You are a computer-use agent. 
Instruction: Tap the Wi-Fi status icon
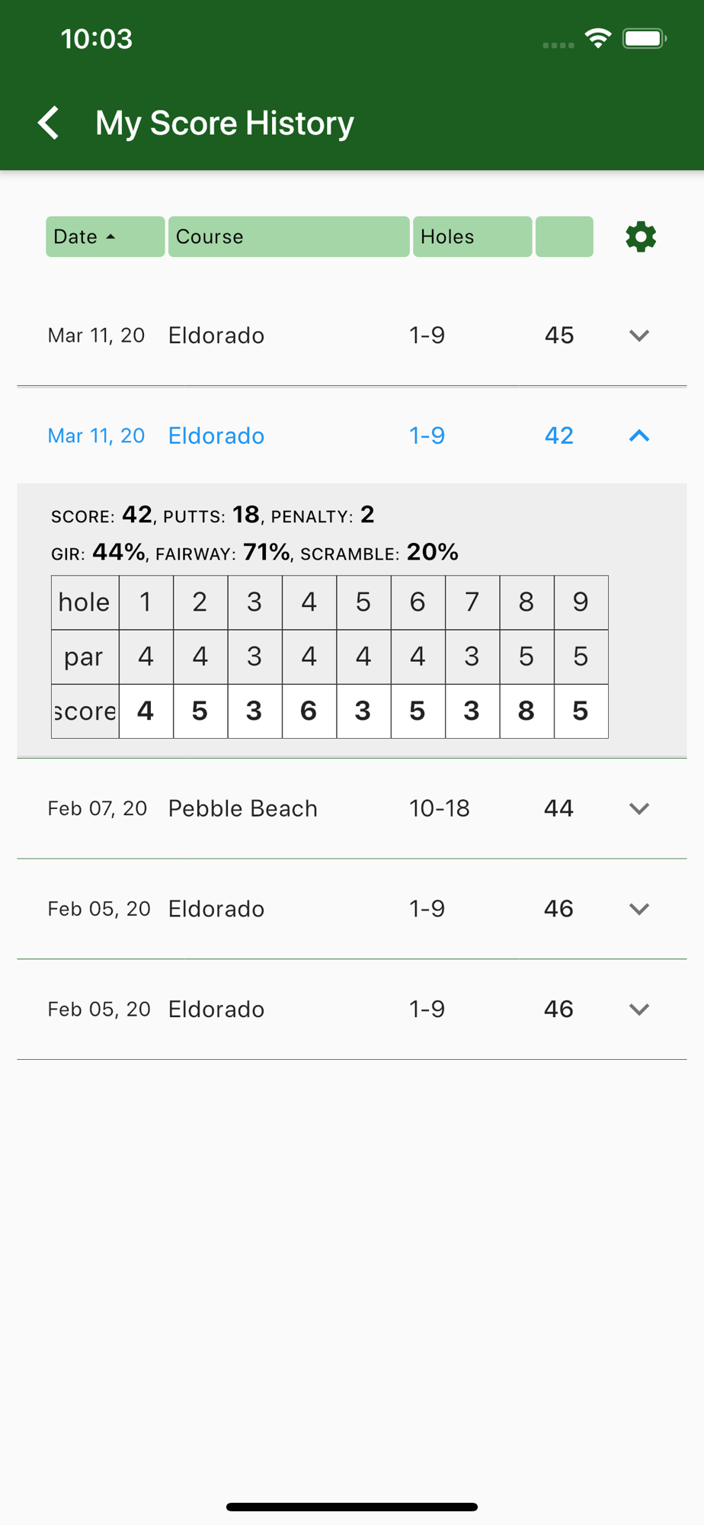pyautogui.click(x=598, y=38)
